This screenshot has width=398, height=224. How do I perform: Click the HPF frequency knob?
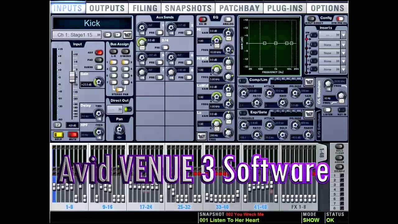tap(99, 132)
